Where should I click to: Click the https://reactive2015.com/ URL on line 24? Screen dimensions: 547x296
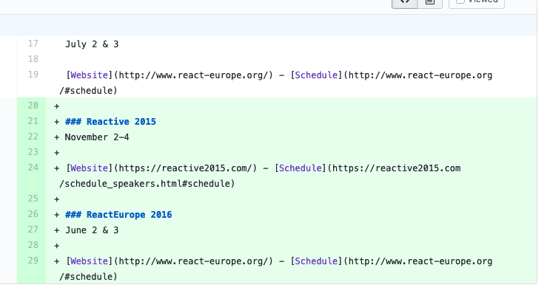click(x=185, y=168)
